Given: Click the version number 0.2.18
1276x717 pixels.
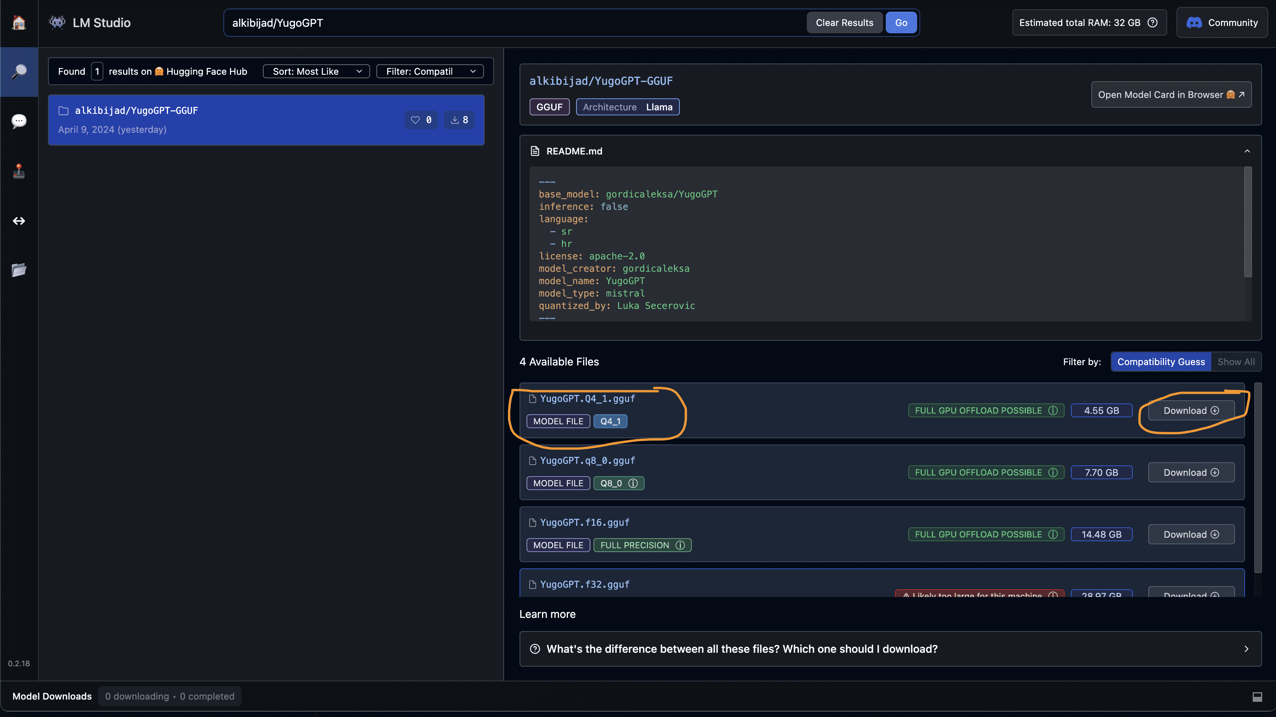Looking at the screenshot, I should 19,664.
